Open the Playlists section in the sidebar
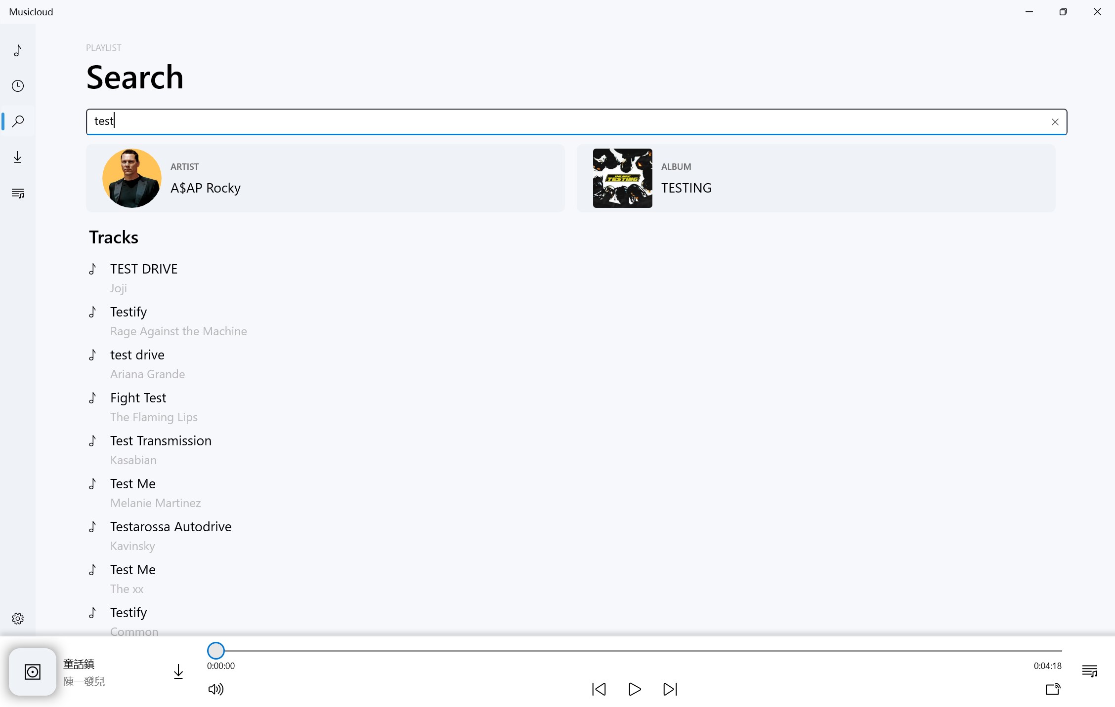The height and width of the screenshot is (707, 1115). (x=18, y=193)
